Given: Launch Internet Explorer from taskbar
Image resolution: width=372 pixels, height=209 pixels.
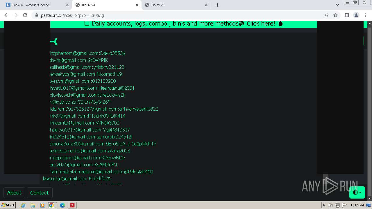Looking at the screenshot, I should (x=23, y=205).
